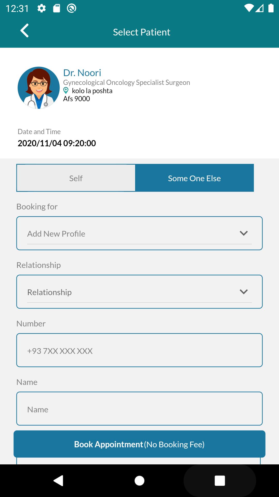The image size is (279, 497).
Task: Tap Dr. Noori's avatar picture
Action: click(39, 88)
